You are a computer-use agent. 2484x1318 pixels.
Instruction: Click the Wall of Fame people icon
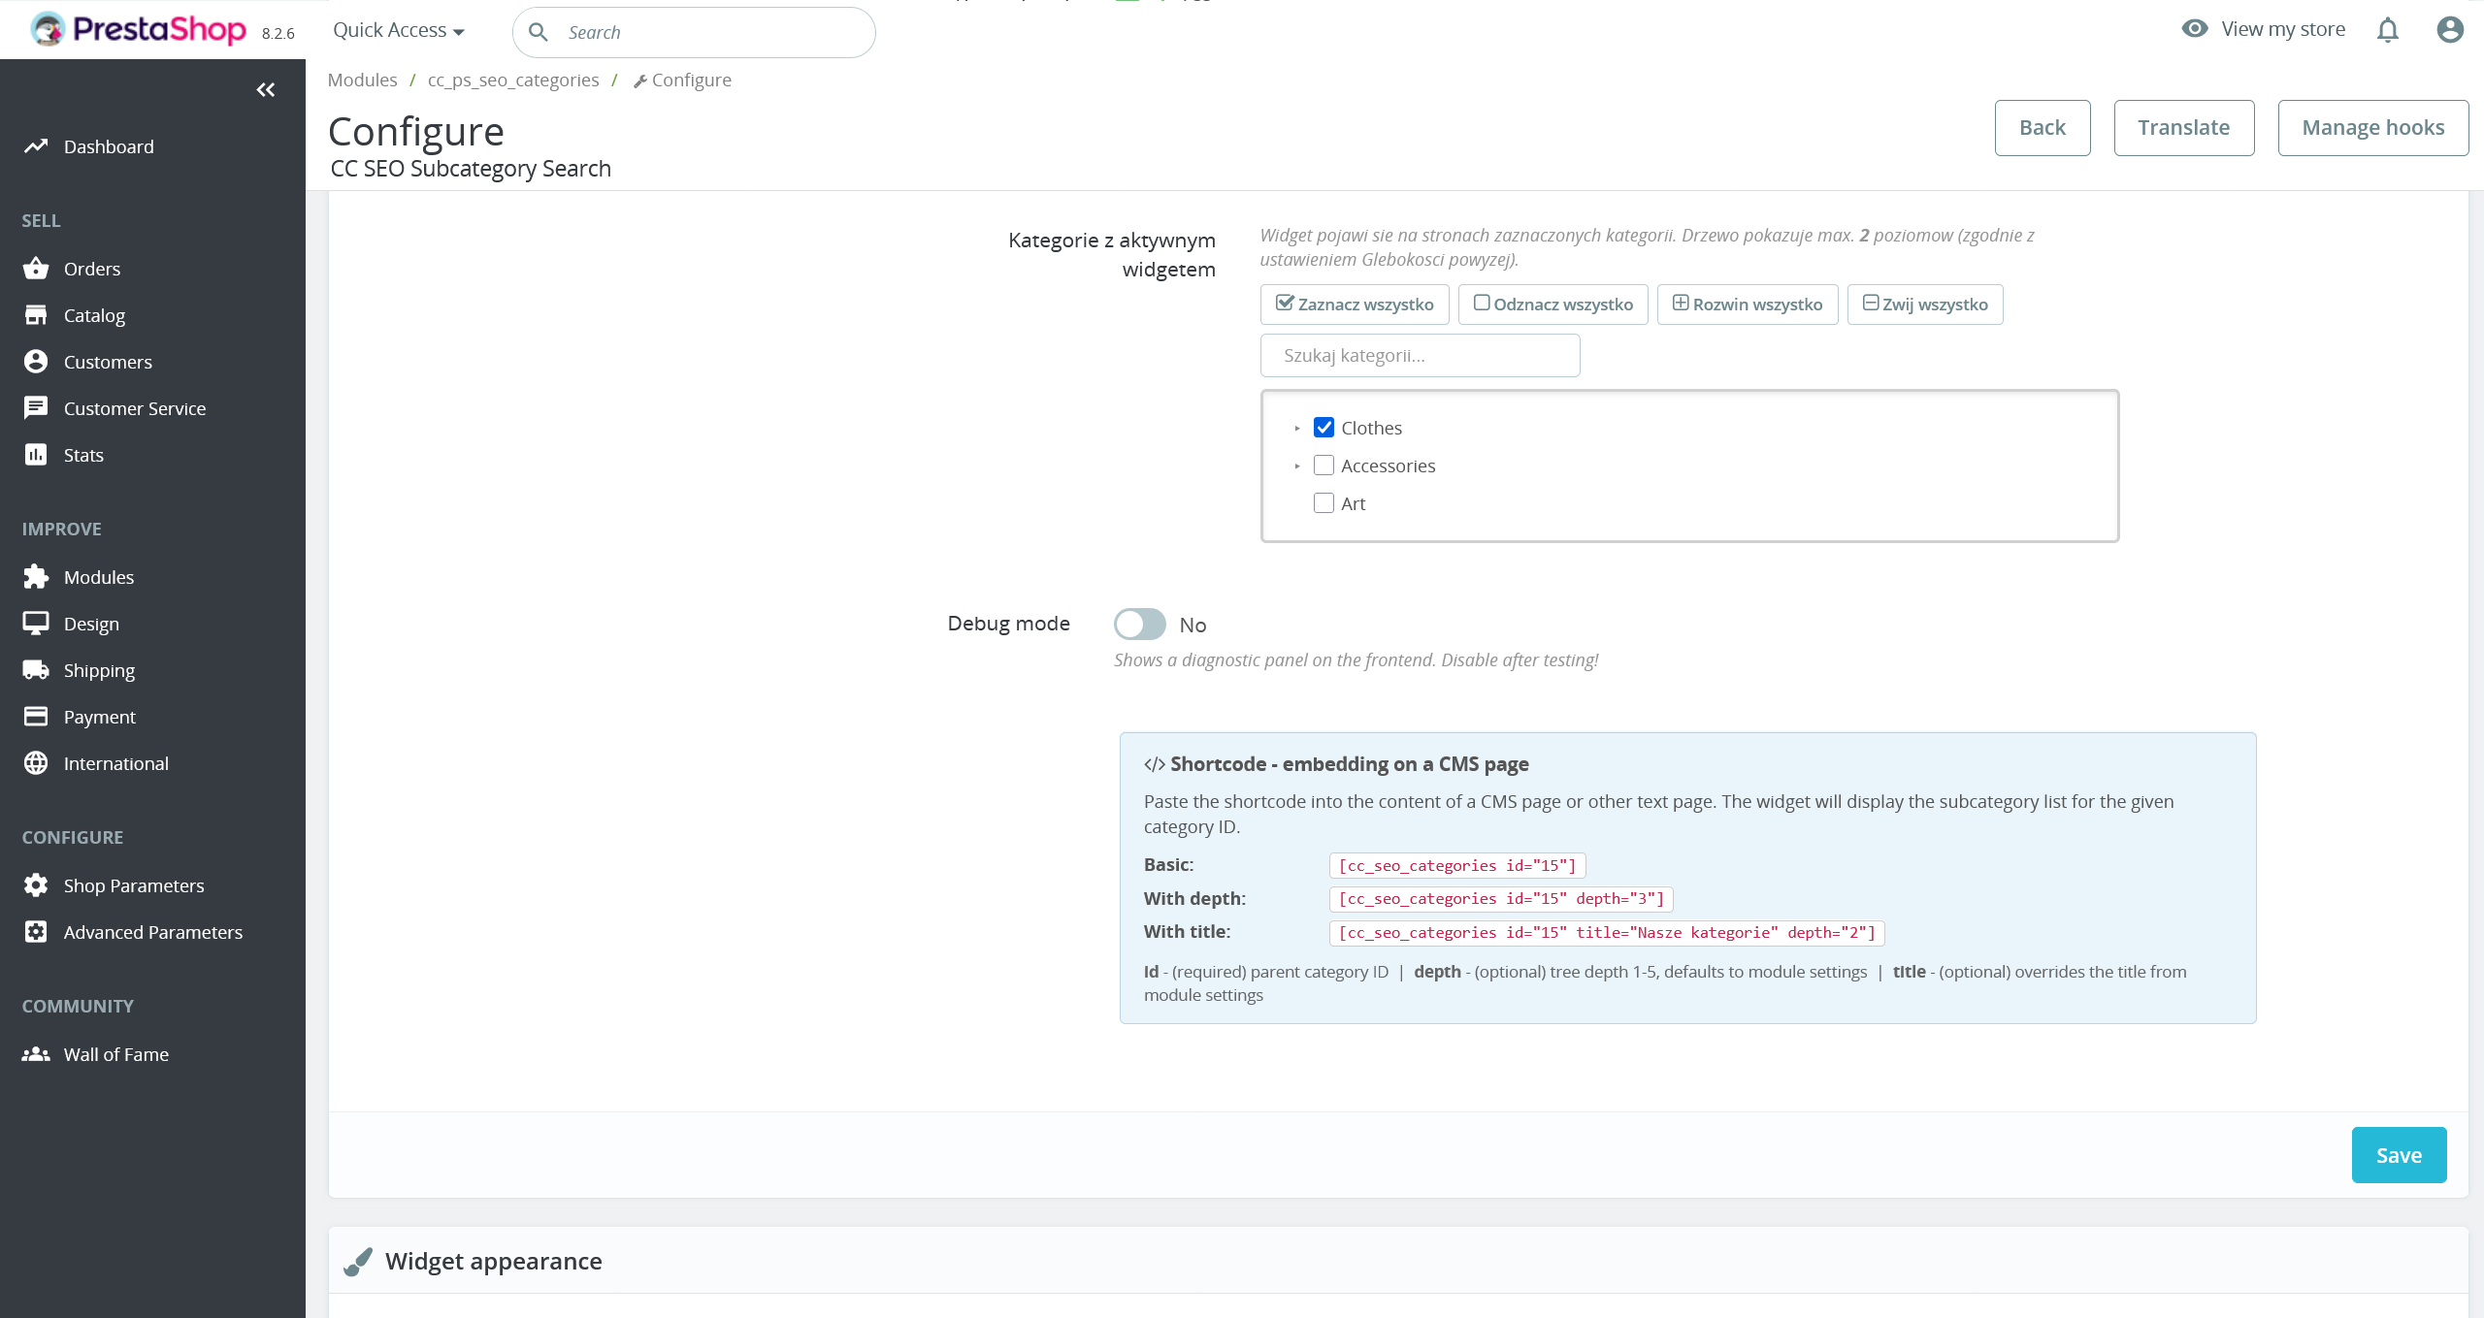coord(36,1054)
